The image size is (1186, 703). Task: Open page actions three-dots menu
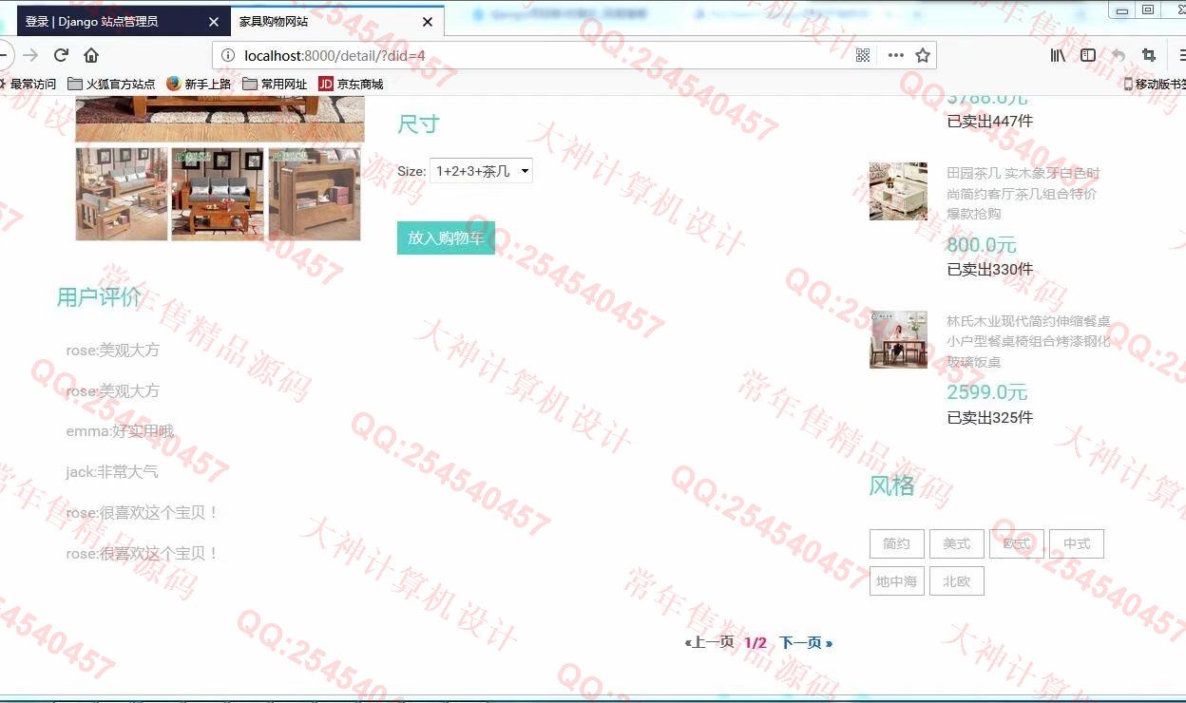pyautogui.click(x=895, y=55)
